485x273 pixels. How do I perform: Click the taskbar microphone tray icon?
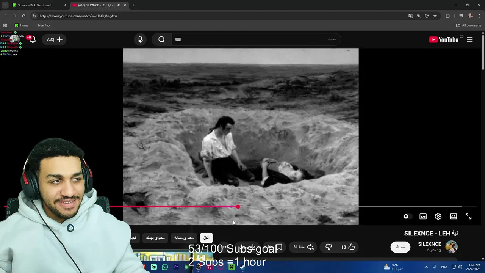pos(435,267)
